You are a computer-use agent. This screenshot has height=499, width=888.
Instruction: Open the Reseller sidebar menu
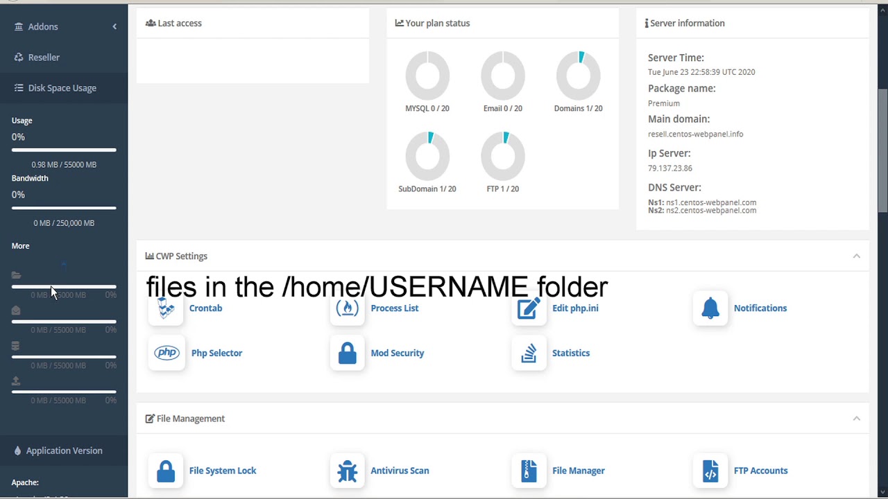(64, 58)
